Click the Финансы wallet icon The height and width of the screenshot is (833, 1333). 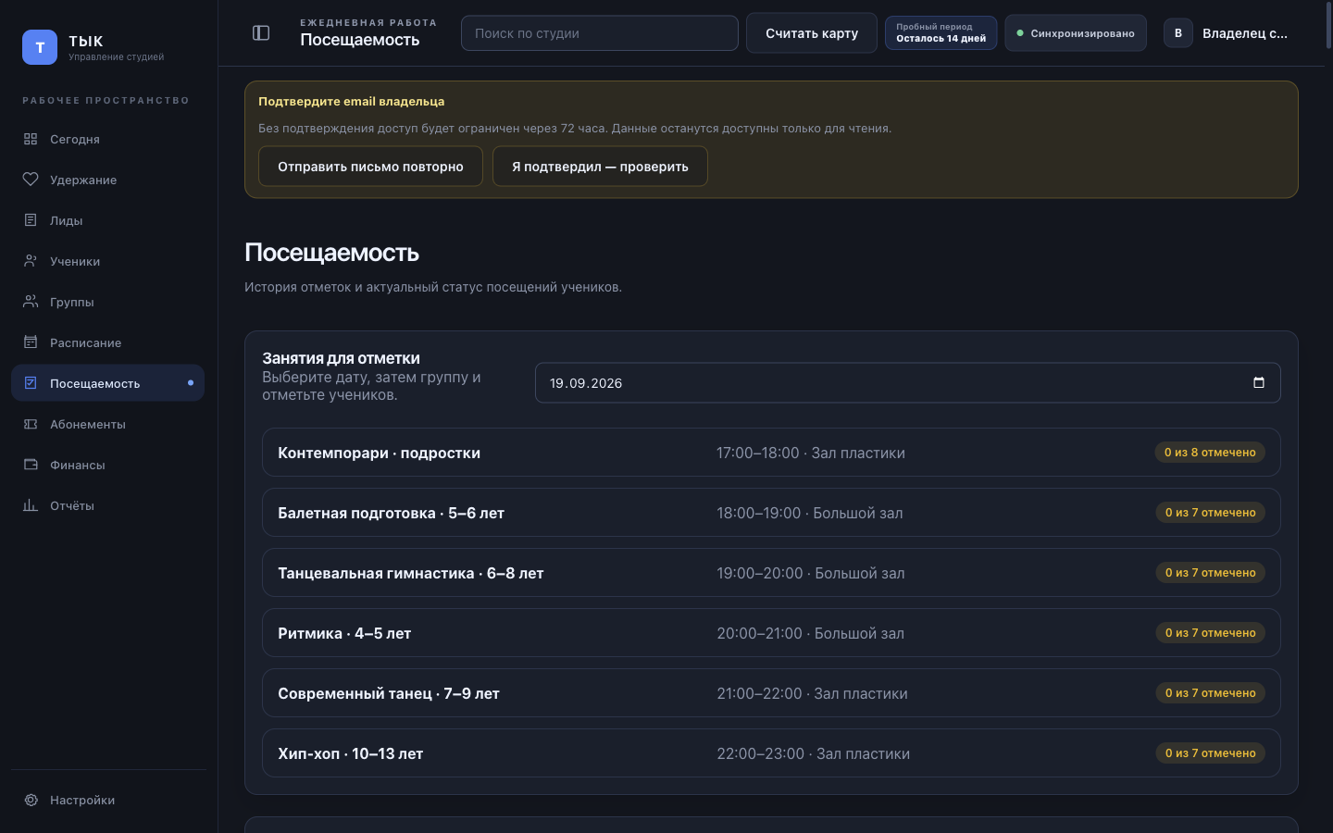(x=31, y=465)
